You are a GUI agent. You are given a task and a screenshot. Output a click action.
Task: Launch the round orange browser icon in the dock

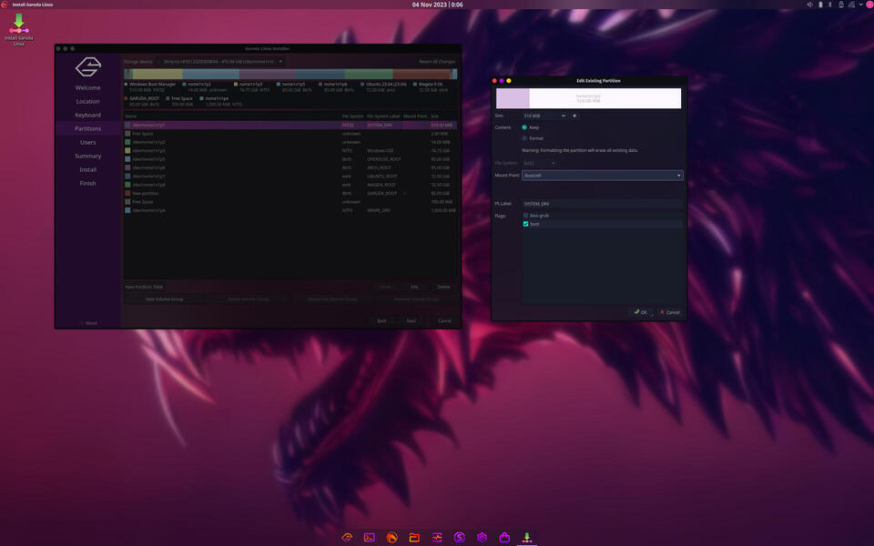pyautogui.click(x=391, y=537)
